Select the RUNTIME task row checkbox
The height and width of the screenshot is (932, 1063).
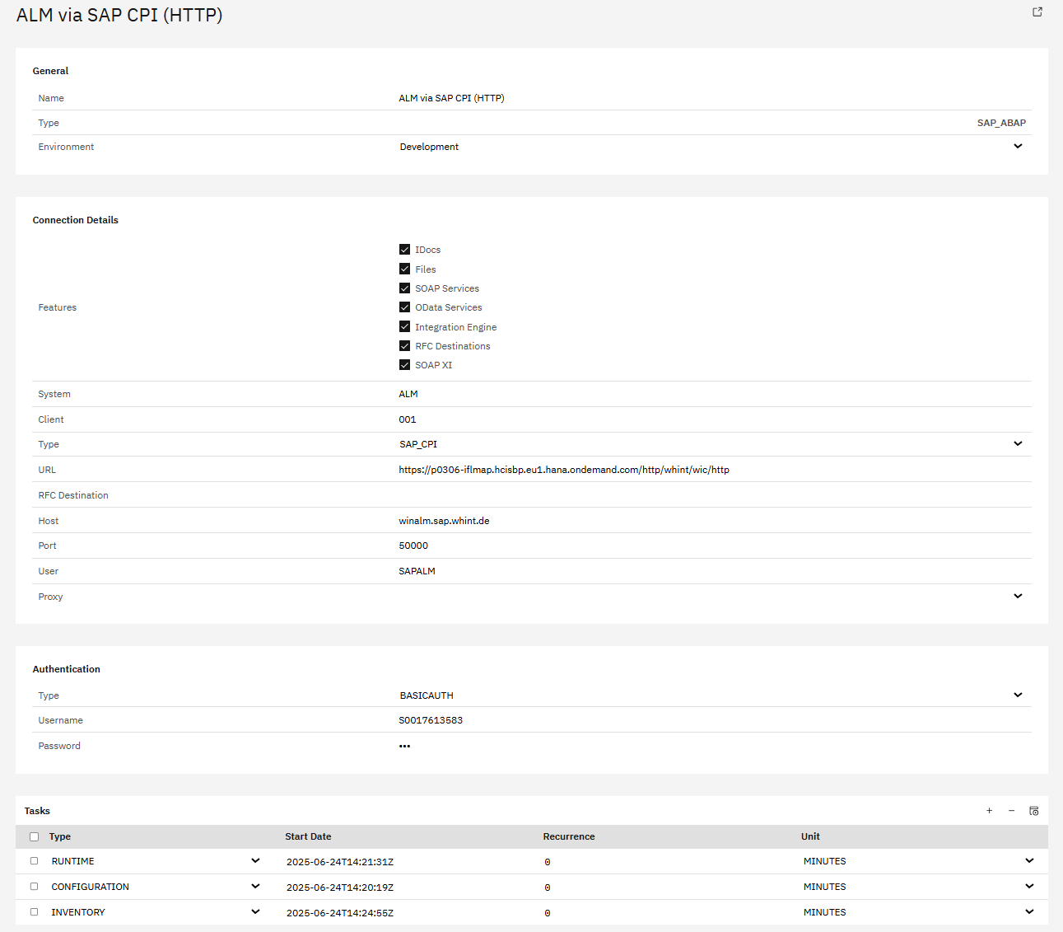coord(34,861)
